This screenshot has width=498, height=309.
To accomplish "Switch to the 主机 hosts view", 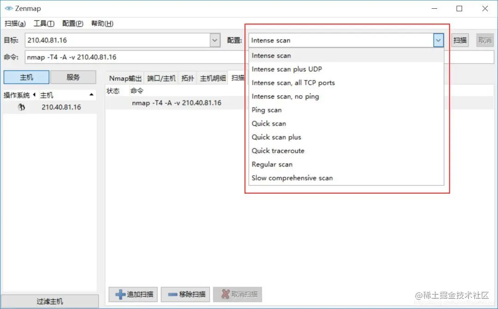I will (26, 77).
